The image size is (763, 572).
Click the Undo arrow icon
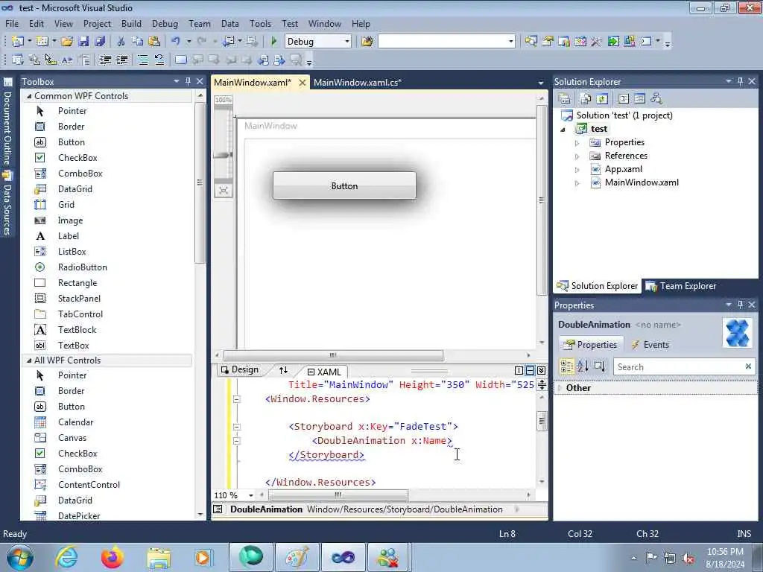[176, 42]
